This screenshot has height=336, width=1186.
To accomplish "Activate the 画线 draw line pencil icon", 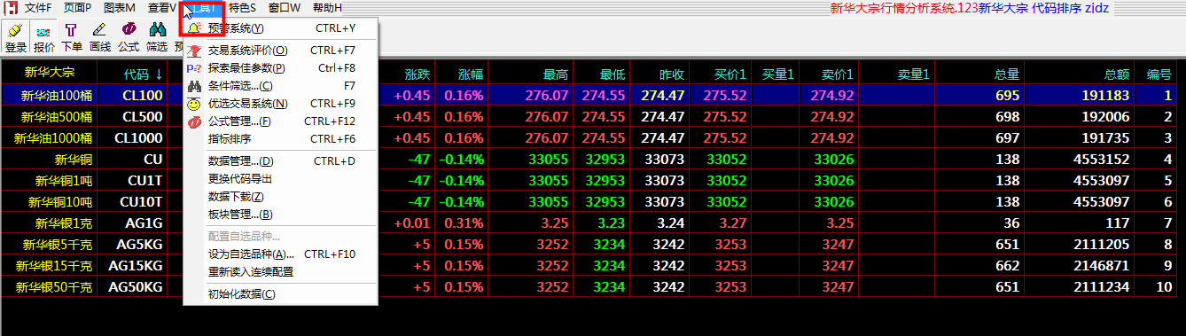I will click(100, 37).
